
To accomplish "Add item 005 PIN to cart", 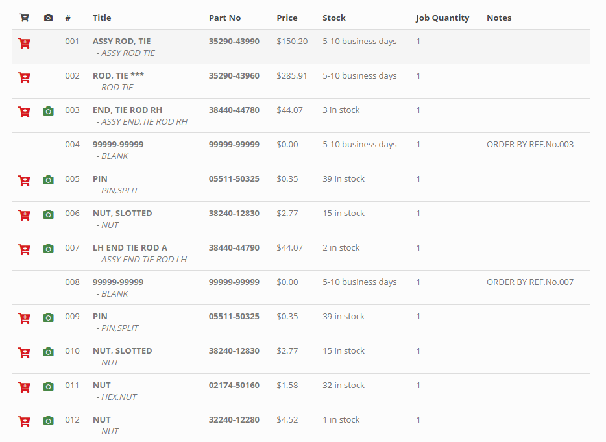I will [24, 181].
